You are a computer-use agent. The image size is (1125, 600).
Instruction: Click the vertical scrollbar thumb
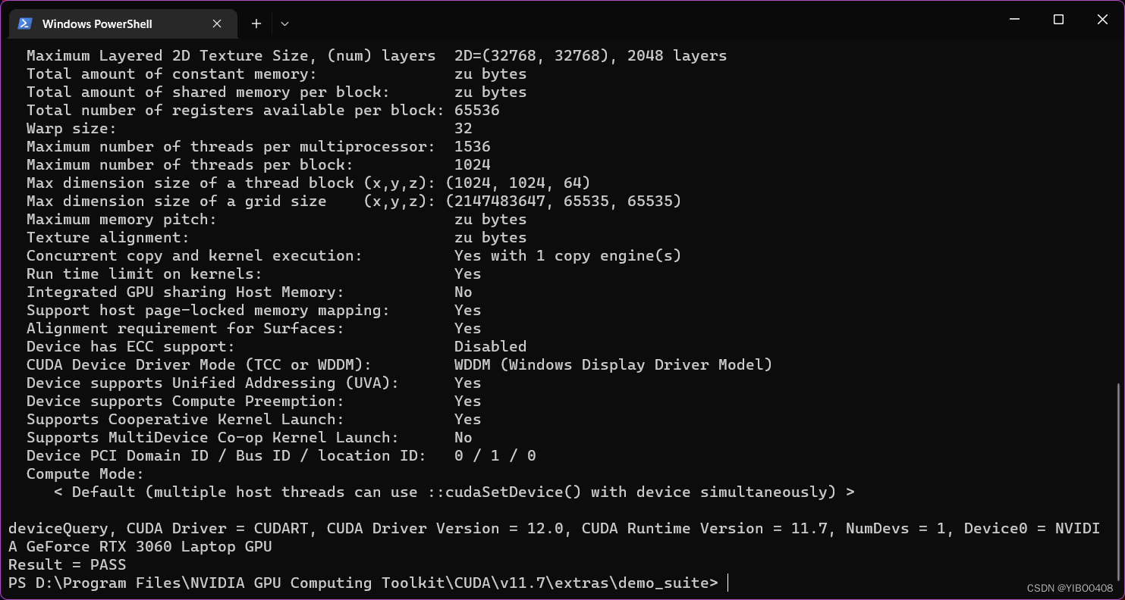1120,485
